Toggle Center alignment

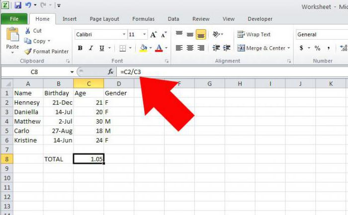coord(190,48)
